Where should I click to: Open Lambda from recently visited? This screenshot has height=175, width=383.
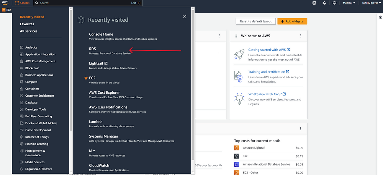[95, 122]
